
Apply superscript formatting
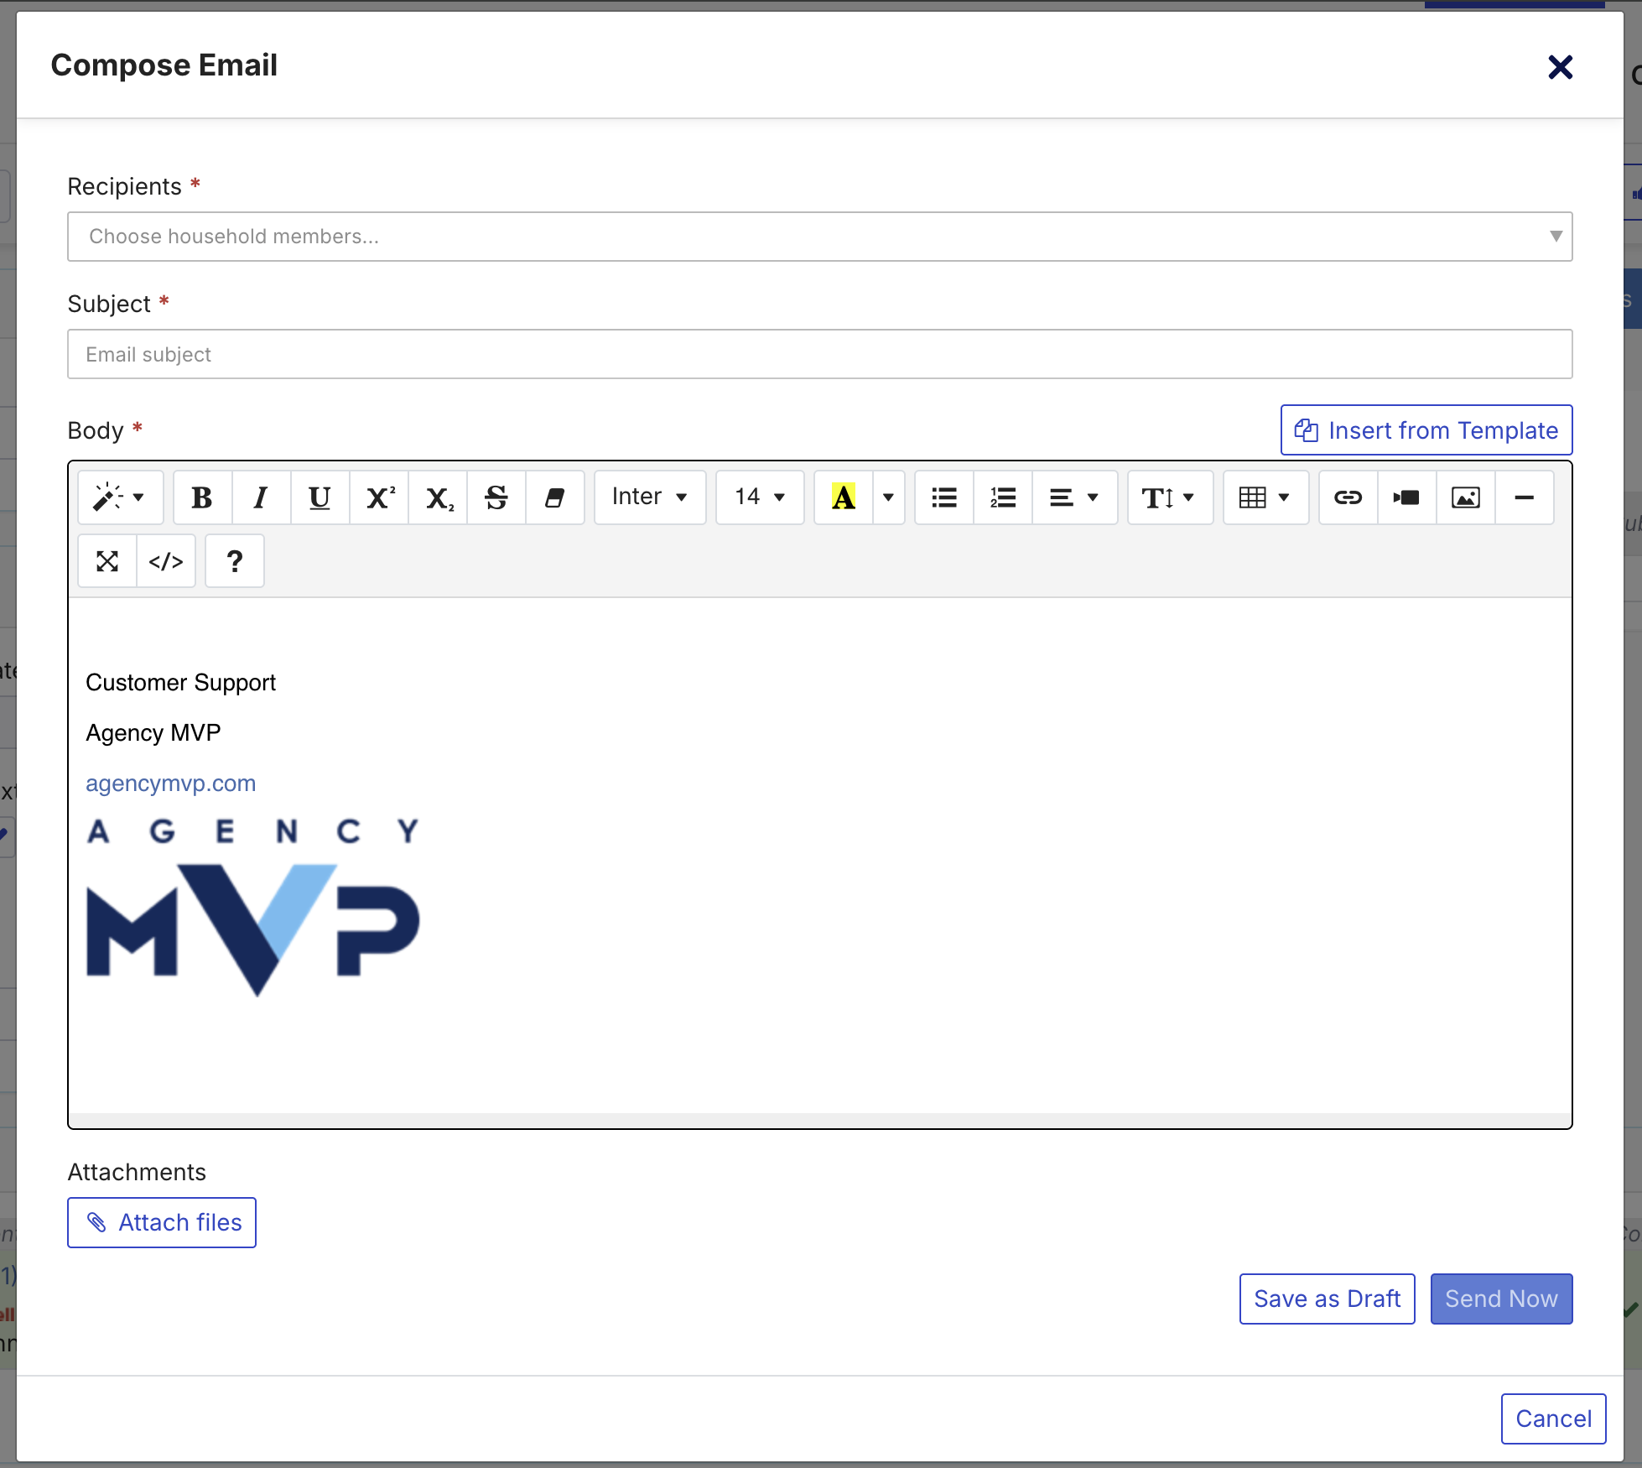[x=379, y=497]
